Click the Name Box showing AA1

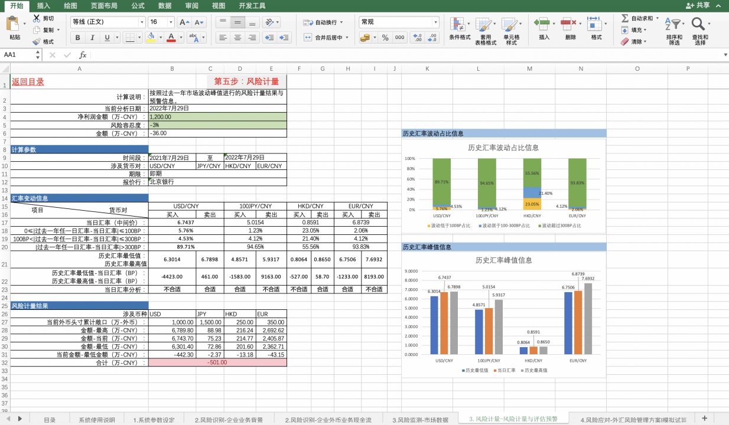click(18, 55)
